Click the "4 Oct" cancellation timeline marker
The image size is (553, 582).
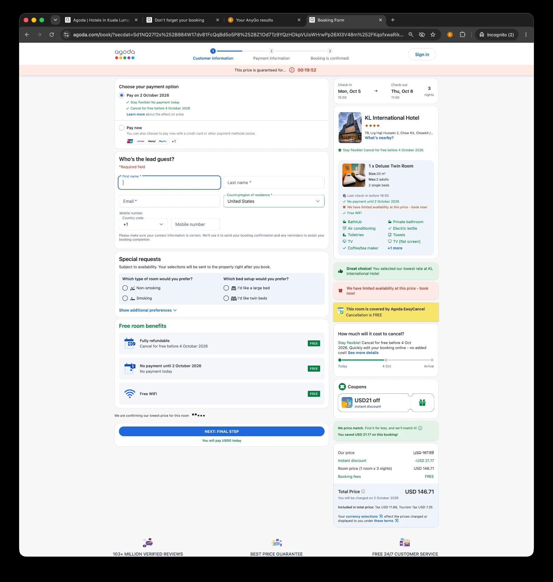pyautogui.click(x=386, y=360)
